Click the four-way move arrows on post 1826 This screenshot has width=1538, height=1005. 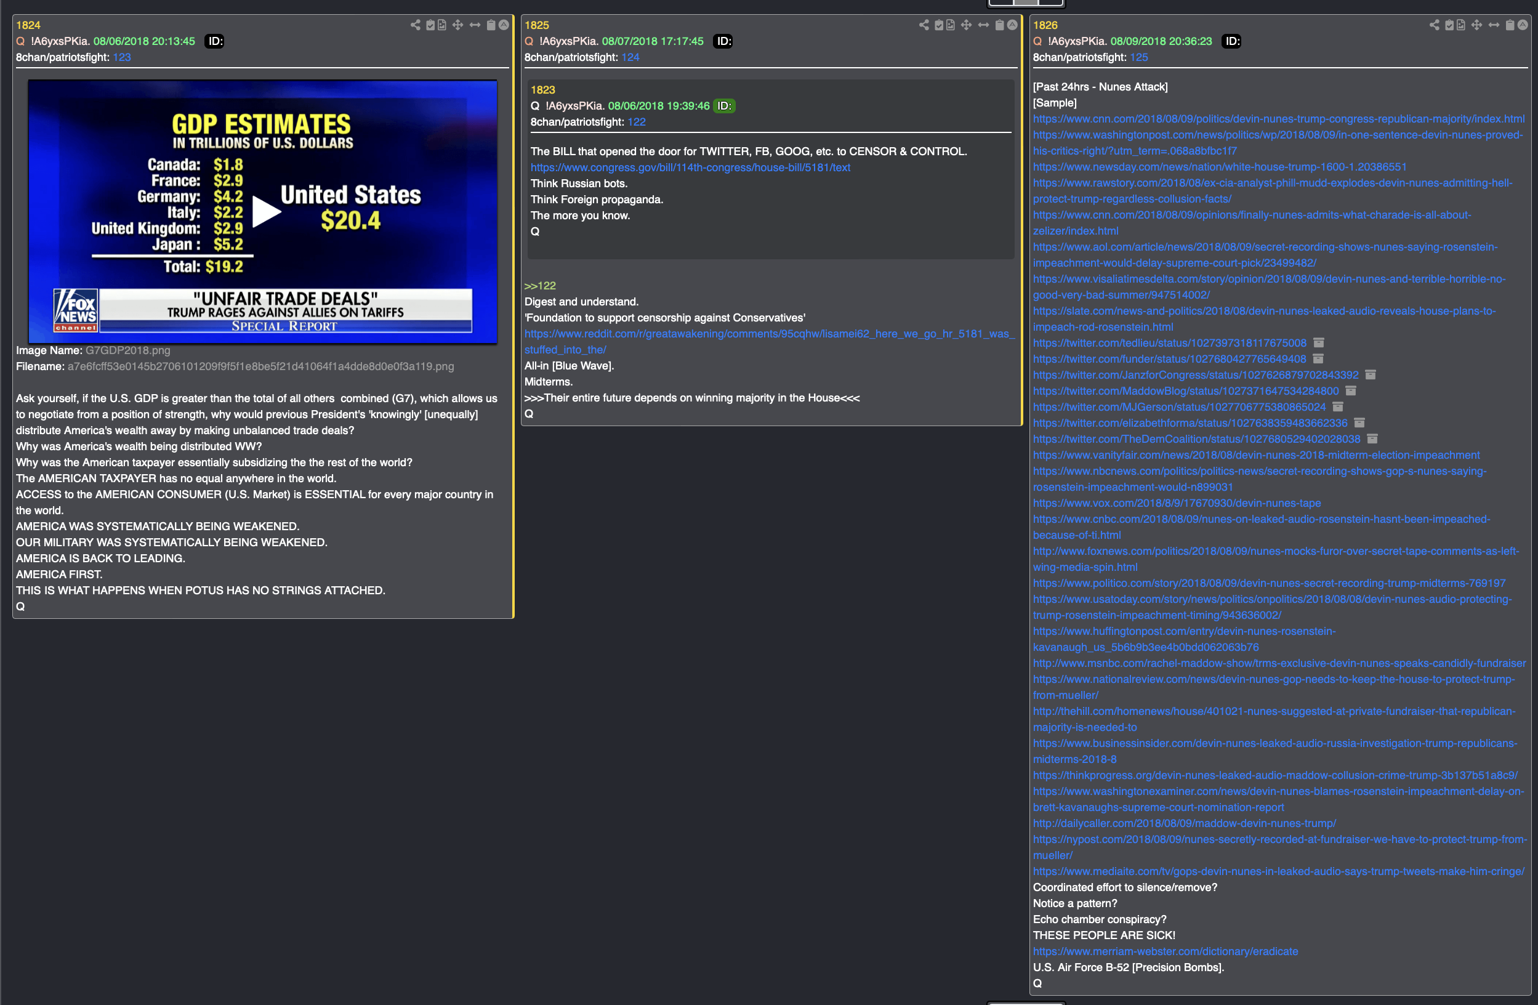1476,25
